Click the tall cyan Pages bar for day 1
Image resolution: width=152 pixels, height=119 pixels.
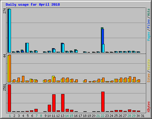10,31
